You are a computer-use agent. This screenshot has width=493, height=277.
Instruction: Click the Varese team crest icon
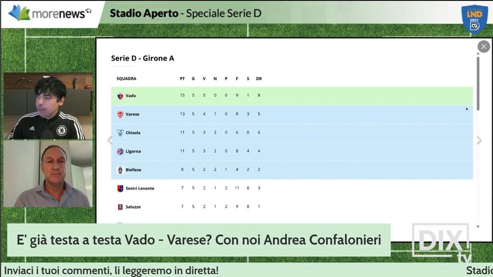pos(120,114)
